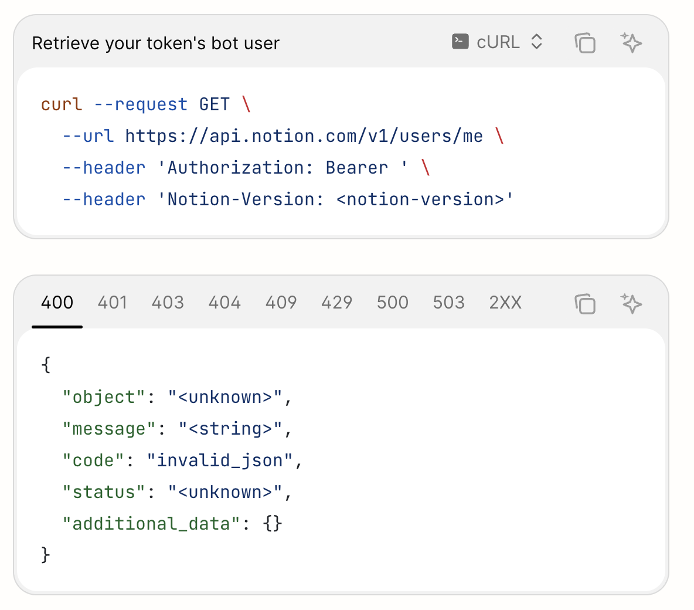The height and width of the screenshot is (610, 694).
Task: Switch to the 401 response tab
Action: click(112, 303)
